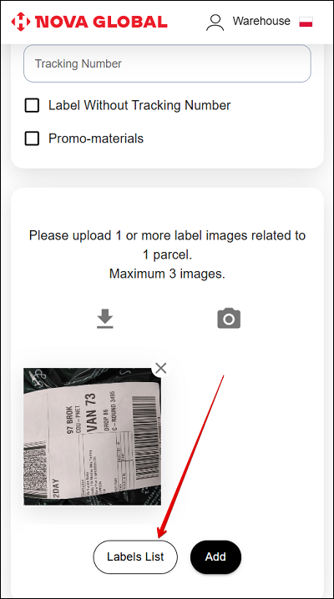Viewport: 334px width, 599px height.
Task: Click the NOVA GLOBAL wordmark text
Action: pos(101,22)
